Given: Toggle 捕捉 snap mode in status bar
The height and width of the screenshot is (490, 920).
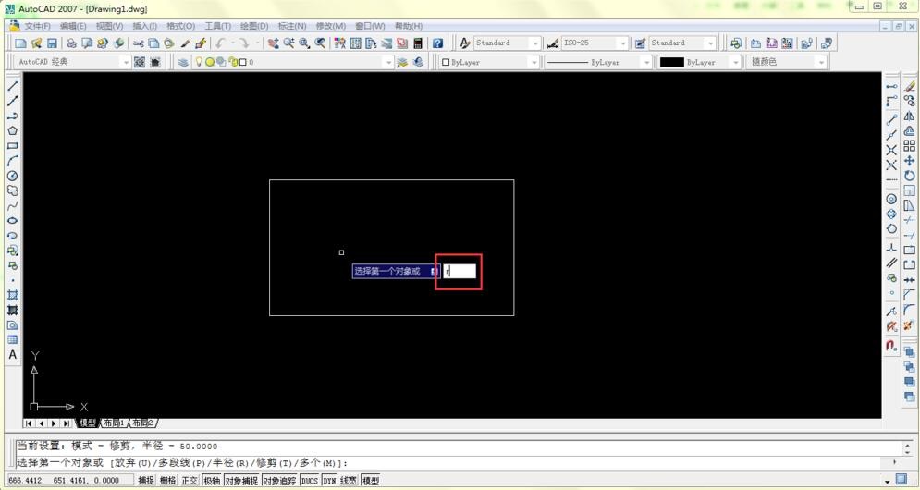Looking at the screenshot, I should (x=146, y=481).
